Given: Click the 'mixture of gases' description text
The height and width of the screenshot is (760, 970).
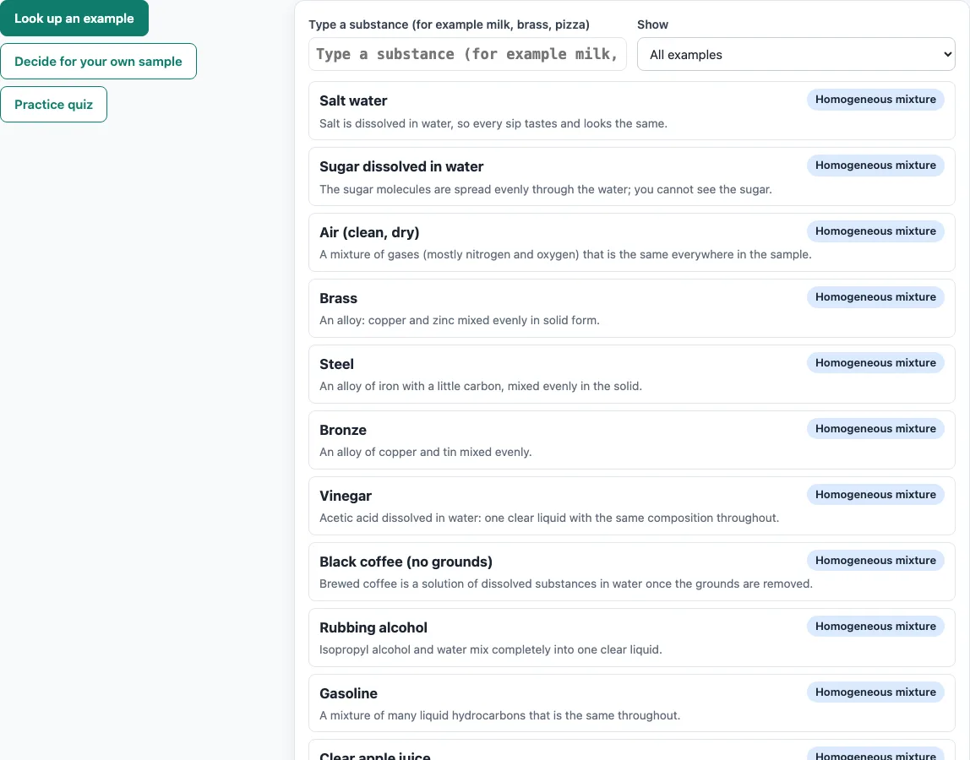Looking at the screenshot, I should pos(565,254).
